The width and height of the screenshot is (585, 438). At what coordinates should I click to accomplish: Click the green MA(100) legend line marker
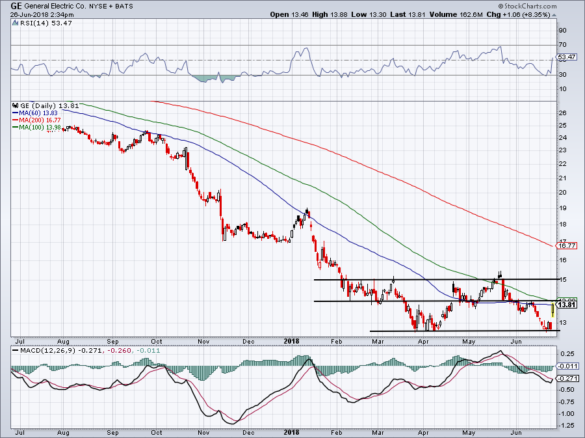tap(16, 128)
